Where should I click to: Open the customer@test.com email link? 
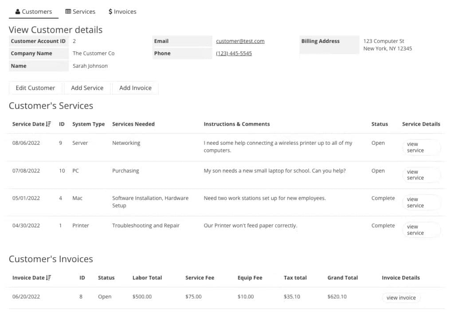tap(240, 41)
